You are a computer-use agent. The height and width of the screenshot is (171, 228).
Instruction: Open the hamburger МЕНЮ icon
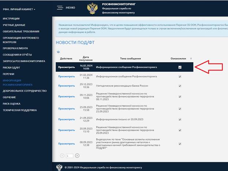click(60, 8)
